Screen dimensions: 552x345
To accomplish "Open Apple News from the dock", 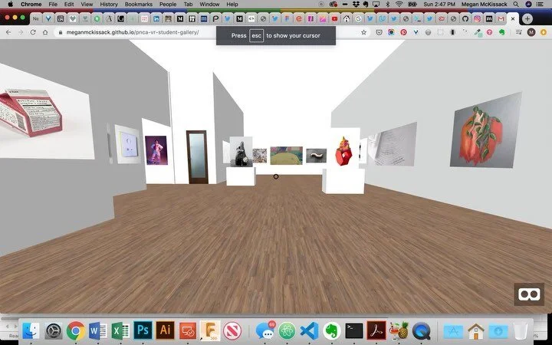I will tap(232, 331).
